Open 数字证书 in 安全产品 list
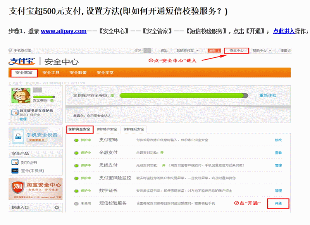 29,163
